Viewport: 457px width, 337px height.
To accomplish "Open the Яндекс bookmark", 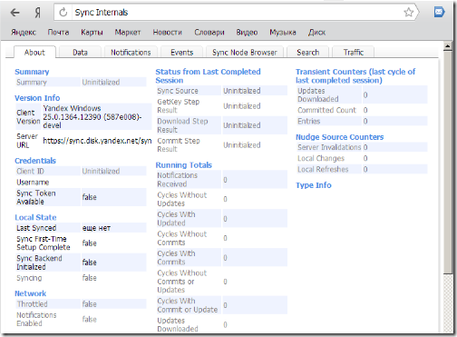I will click(24, 32).
